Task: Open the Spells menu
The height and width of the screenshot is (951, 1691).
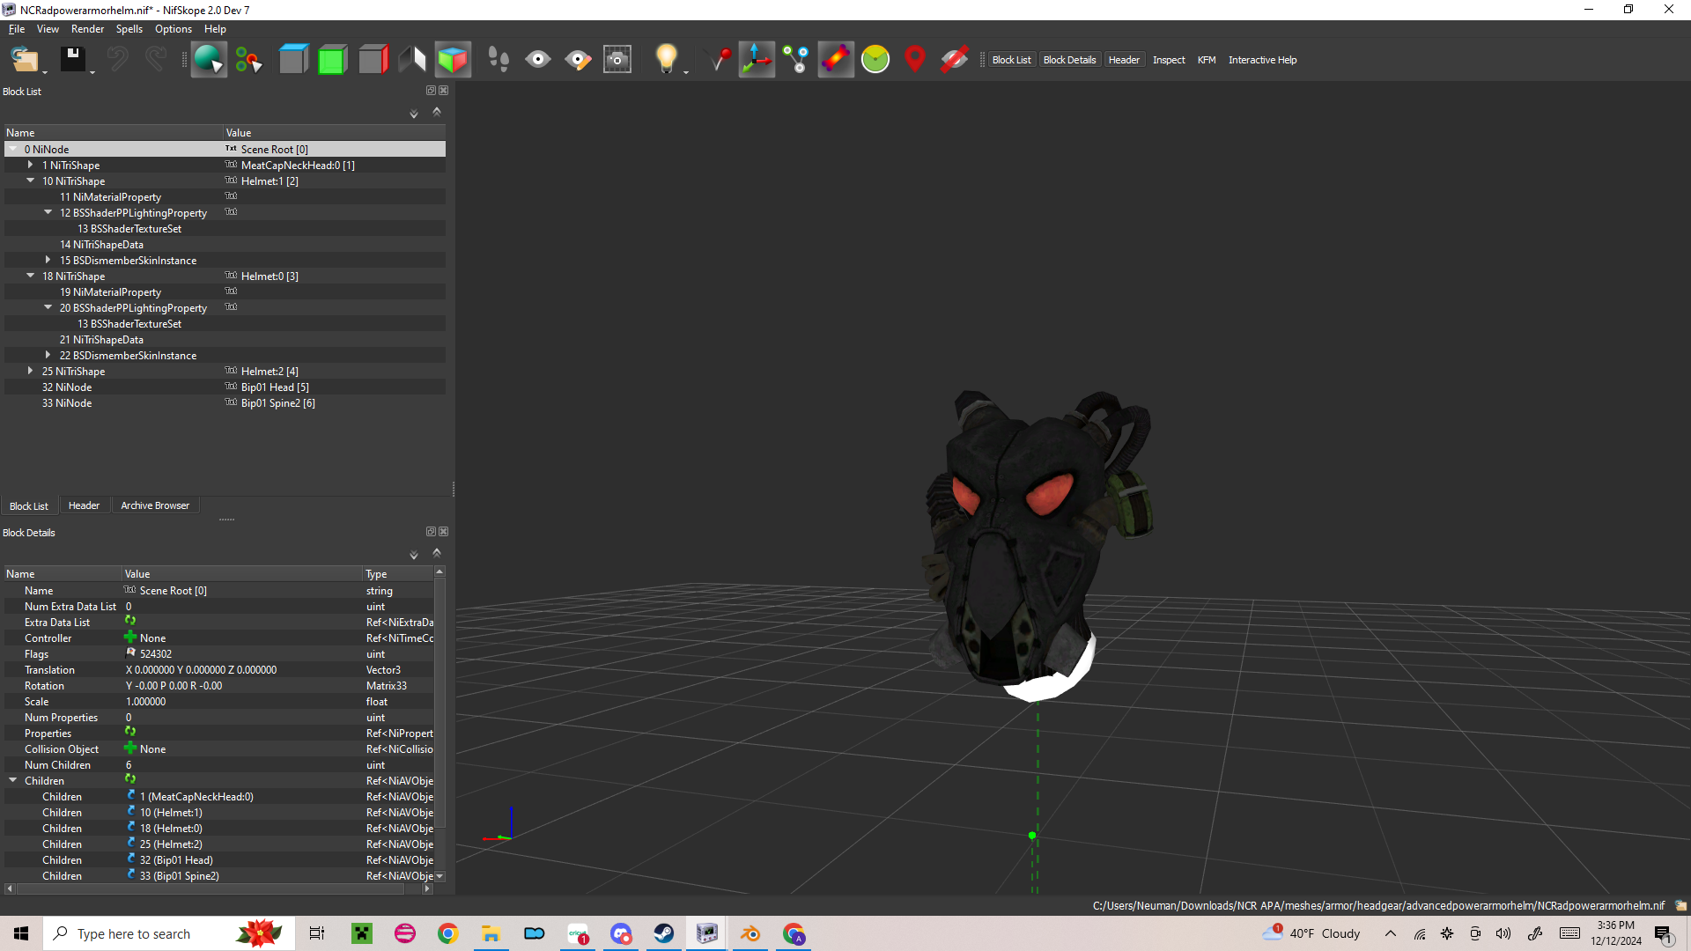Action: [129, 29]
